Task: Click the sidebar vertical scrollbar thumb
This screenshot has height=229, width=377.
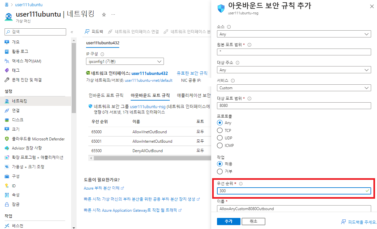Action: pos(74,78)
